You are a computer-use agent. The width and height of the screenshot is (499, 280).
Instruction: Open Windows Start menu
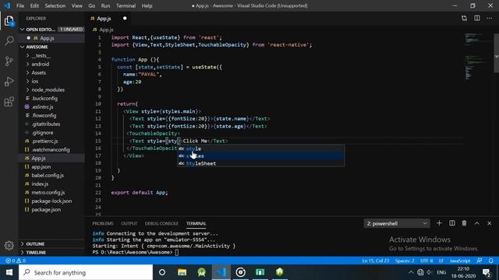coord(9,272)
